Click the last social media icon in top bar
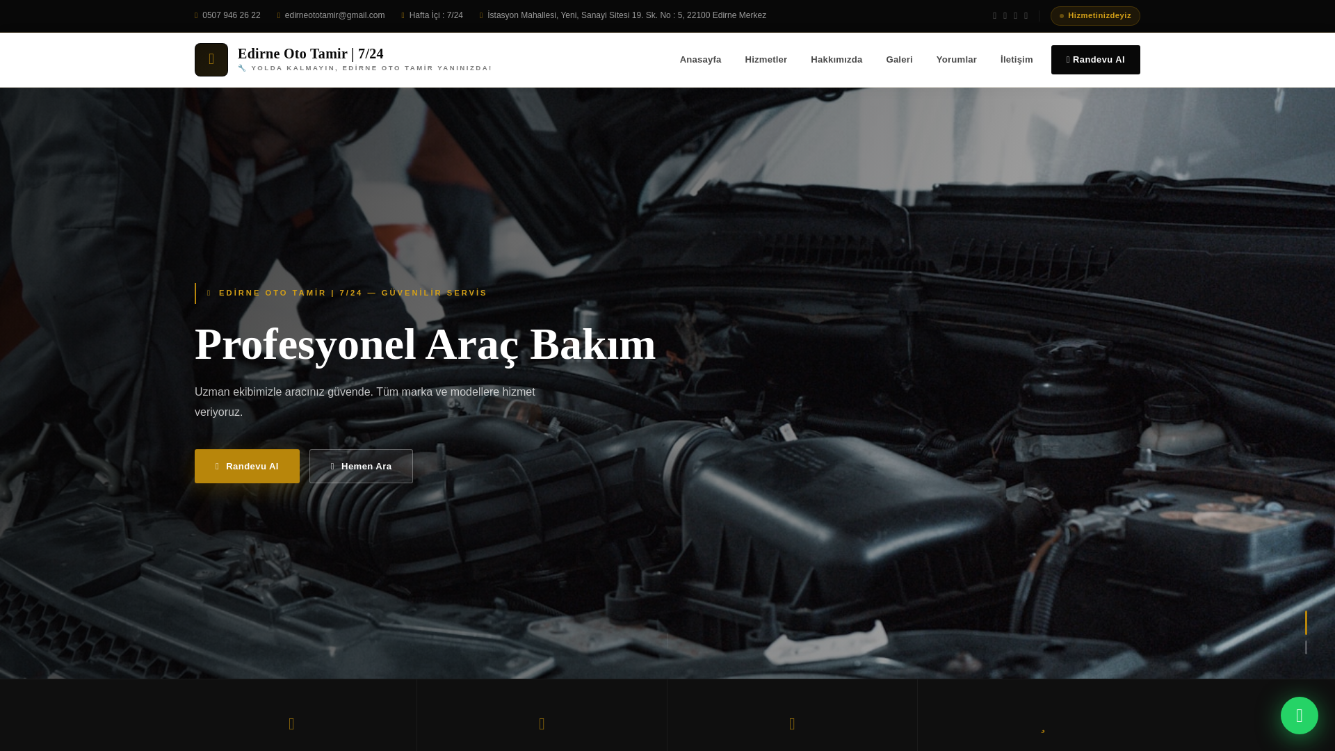Image resolution: width=1335 pixels, height=751 pixels. [1026, 16]
